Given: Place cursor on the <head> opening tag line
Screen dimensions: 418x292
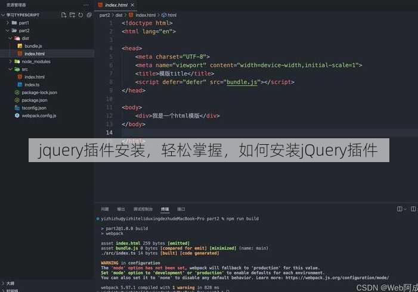Looking at the screenshot, I should tap(132, 48).
